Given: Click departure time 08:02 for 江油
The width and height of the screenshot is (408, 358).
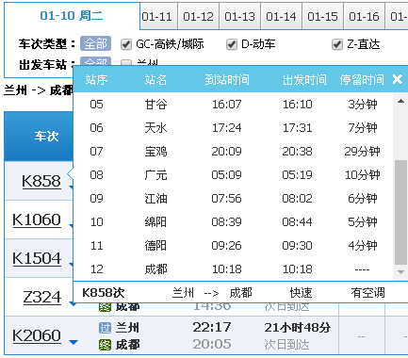Looking at the screenshot, I should click(297, 199).
